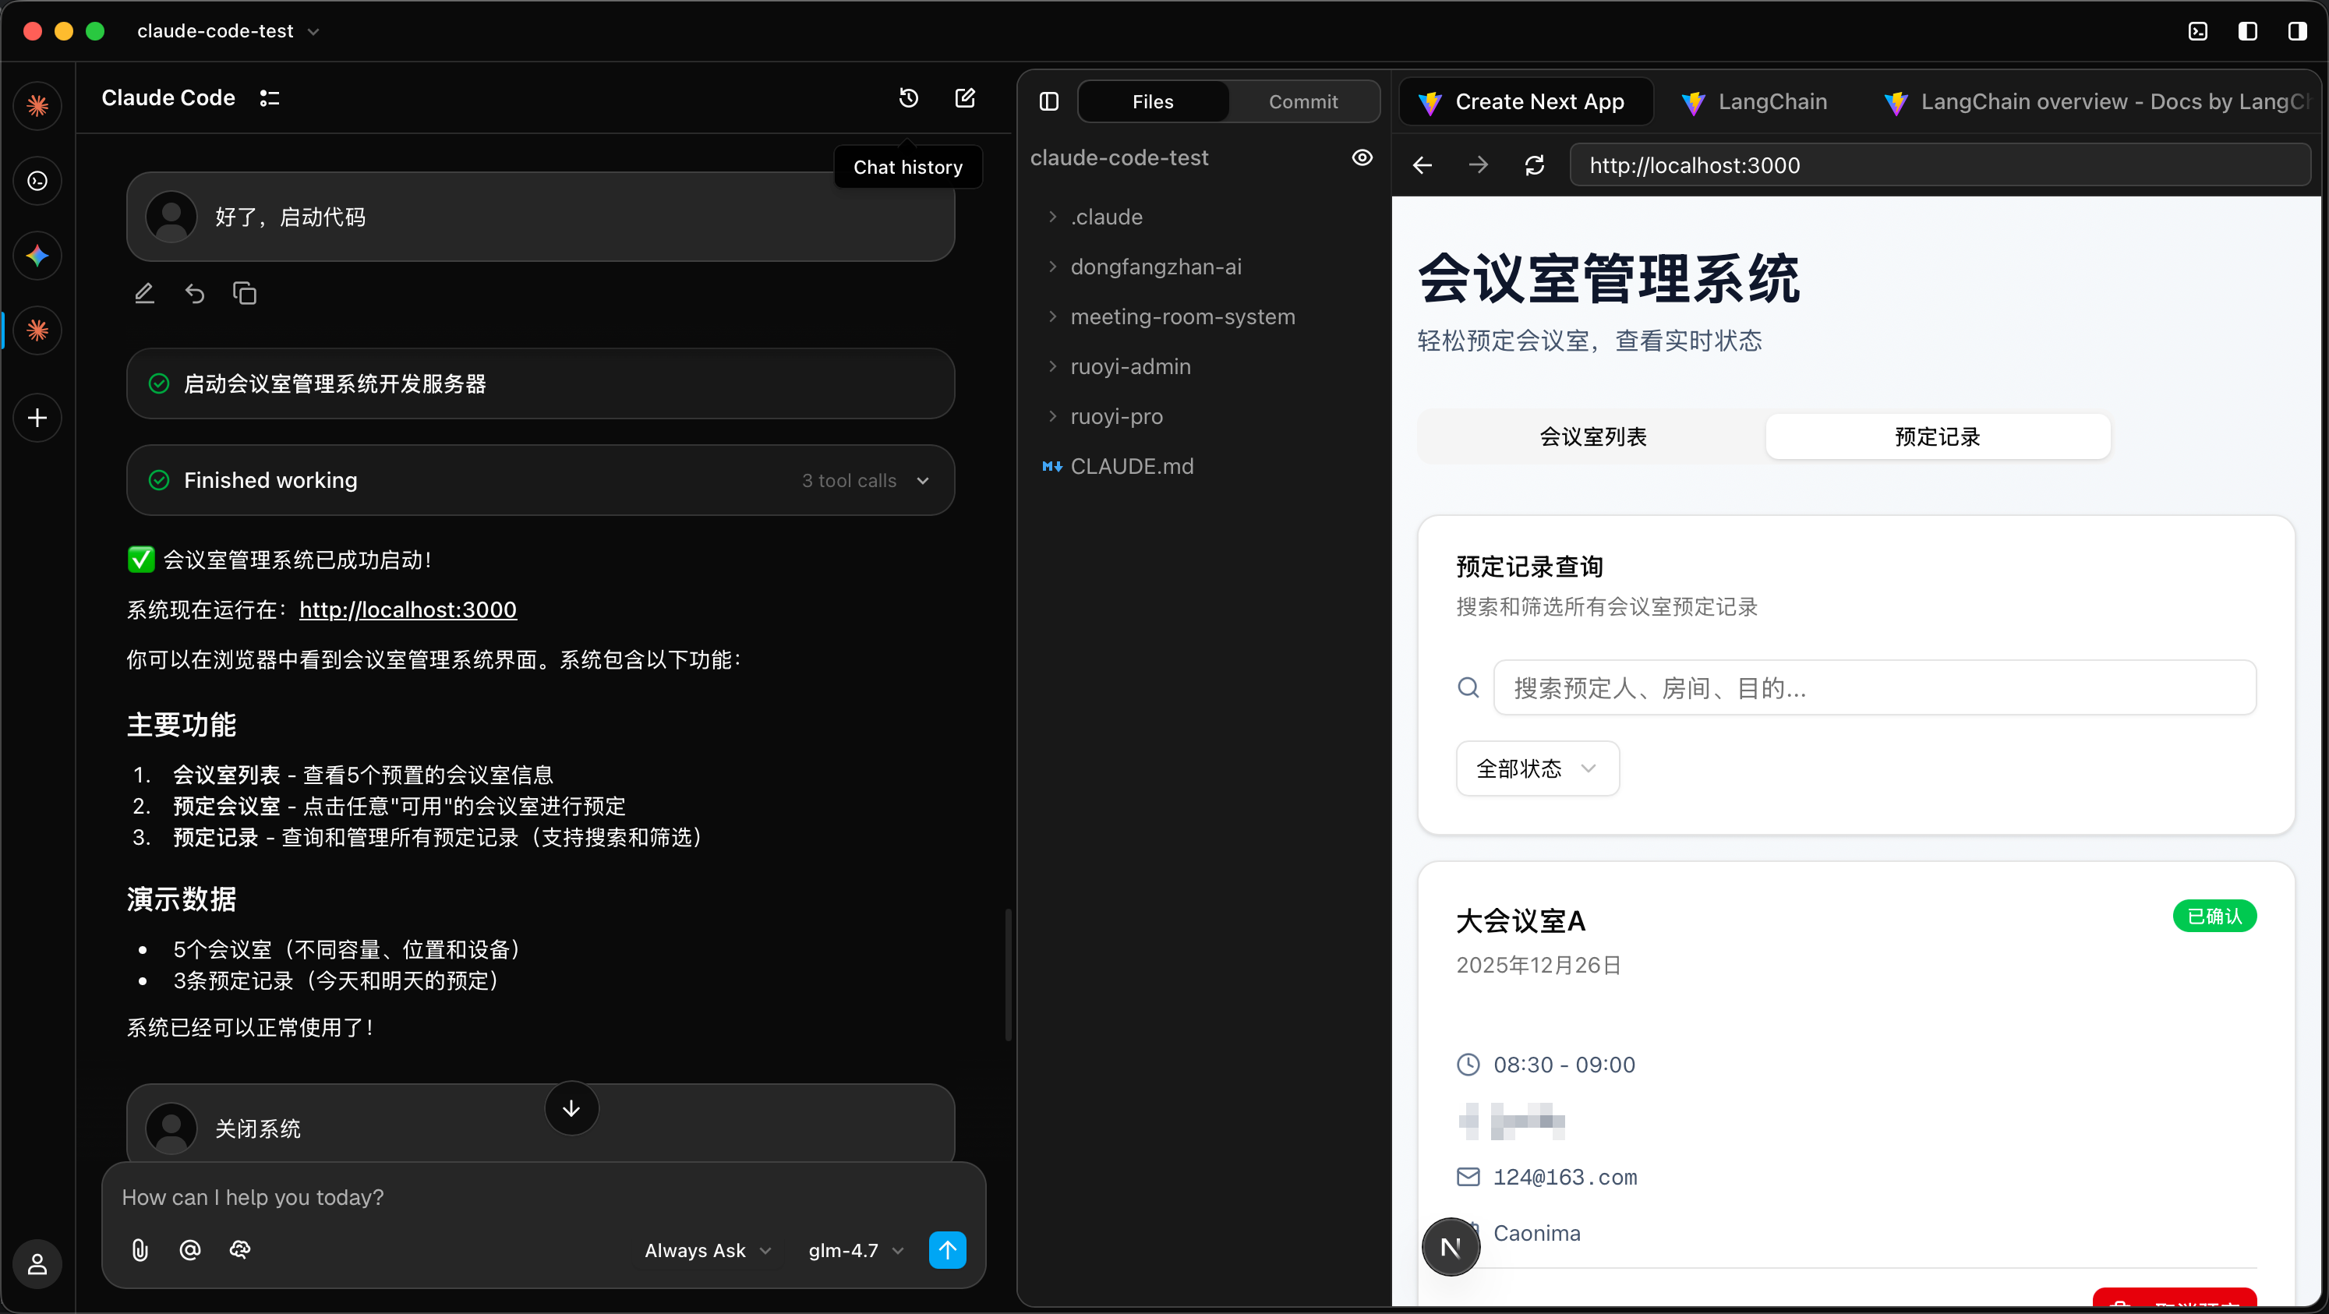Open the http://localhost:3000 link in chat
Screen dimensions: 2329x1314
[x=408, y=610]
